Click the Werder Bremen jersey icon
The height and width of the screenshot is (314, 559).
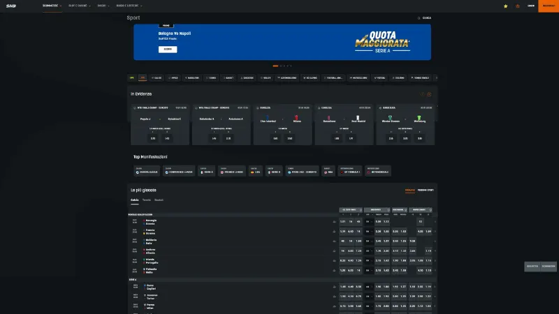pos(390,117)
